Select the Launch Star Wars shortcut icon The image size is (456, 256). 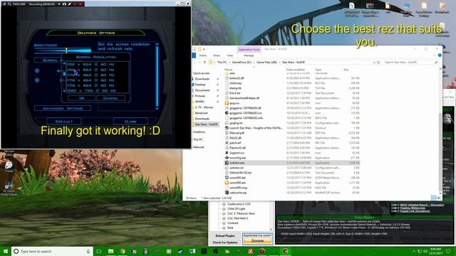click(x=227, y=128)
